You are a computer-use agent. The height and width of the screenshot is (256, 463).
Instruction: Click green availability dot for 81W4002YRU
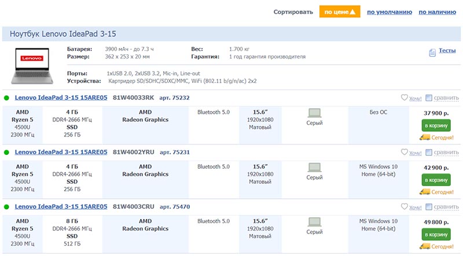pos(6,153)
